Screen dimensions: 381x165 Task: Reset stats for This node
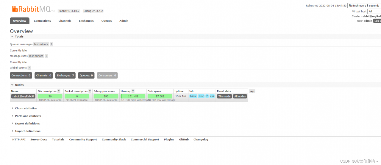(224, 96)
